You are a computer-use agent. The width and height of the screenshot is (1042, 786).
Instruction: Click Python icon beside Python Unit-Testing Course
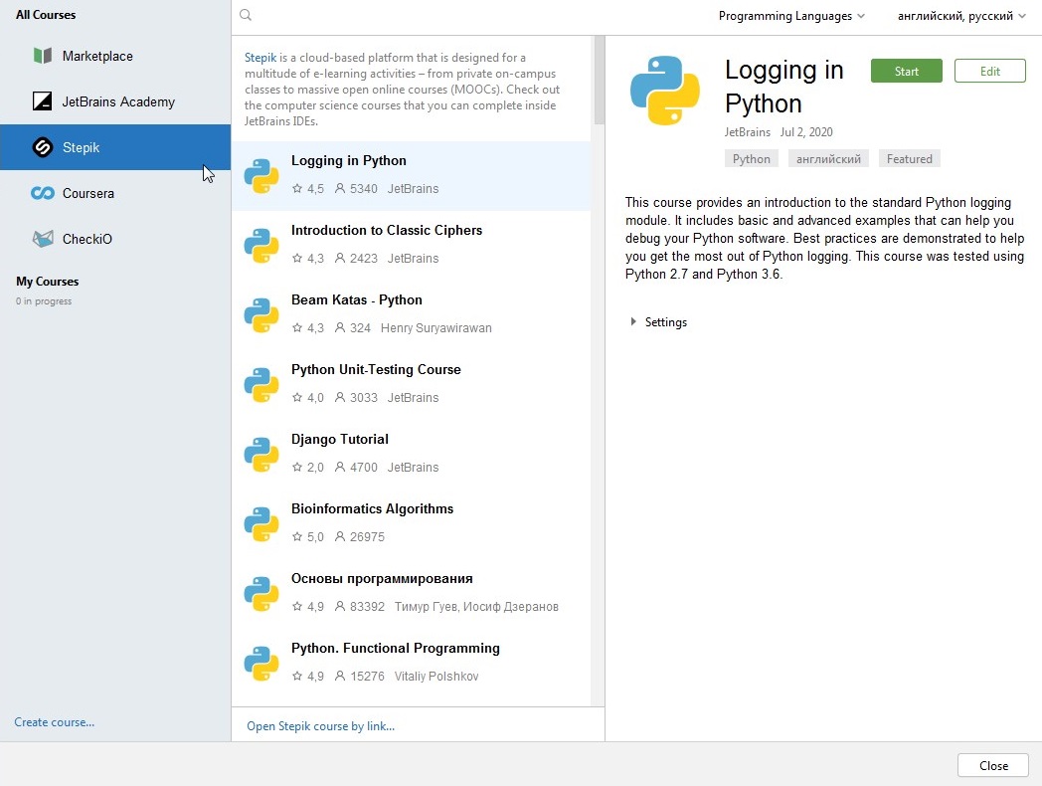(261, 385)
